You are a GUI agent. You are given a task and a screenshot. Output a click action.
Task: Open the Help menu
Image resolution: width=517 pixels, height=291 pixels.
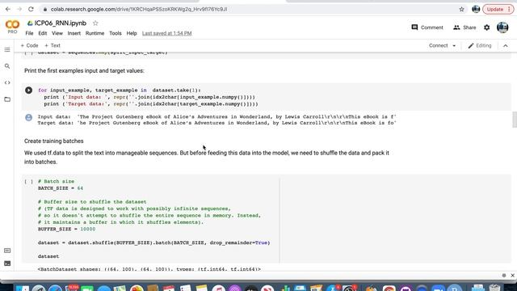point(132,33)
